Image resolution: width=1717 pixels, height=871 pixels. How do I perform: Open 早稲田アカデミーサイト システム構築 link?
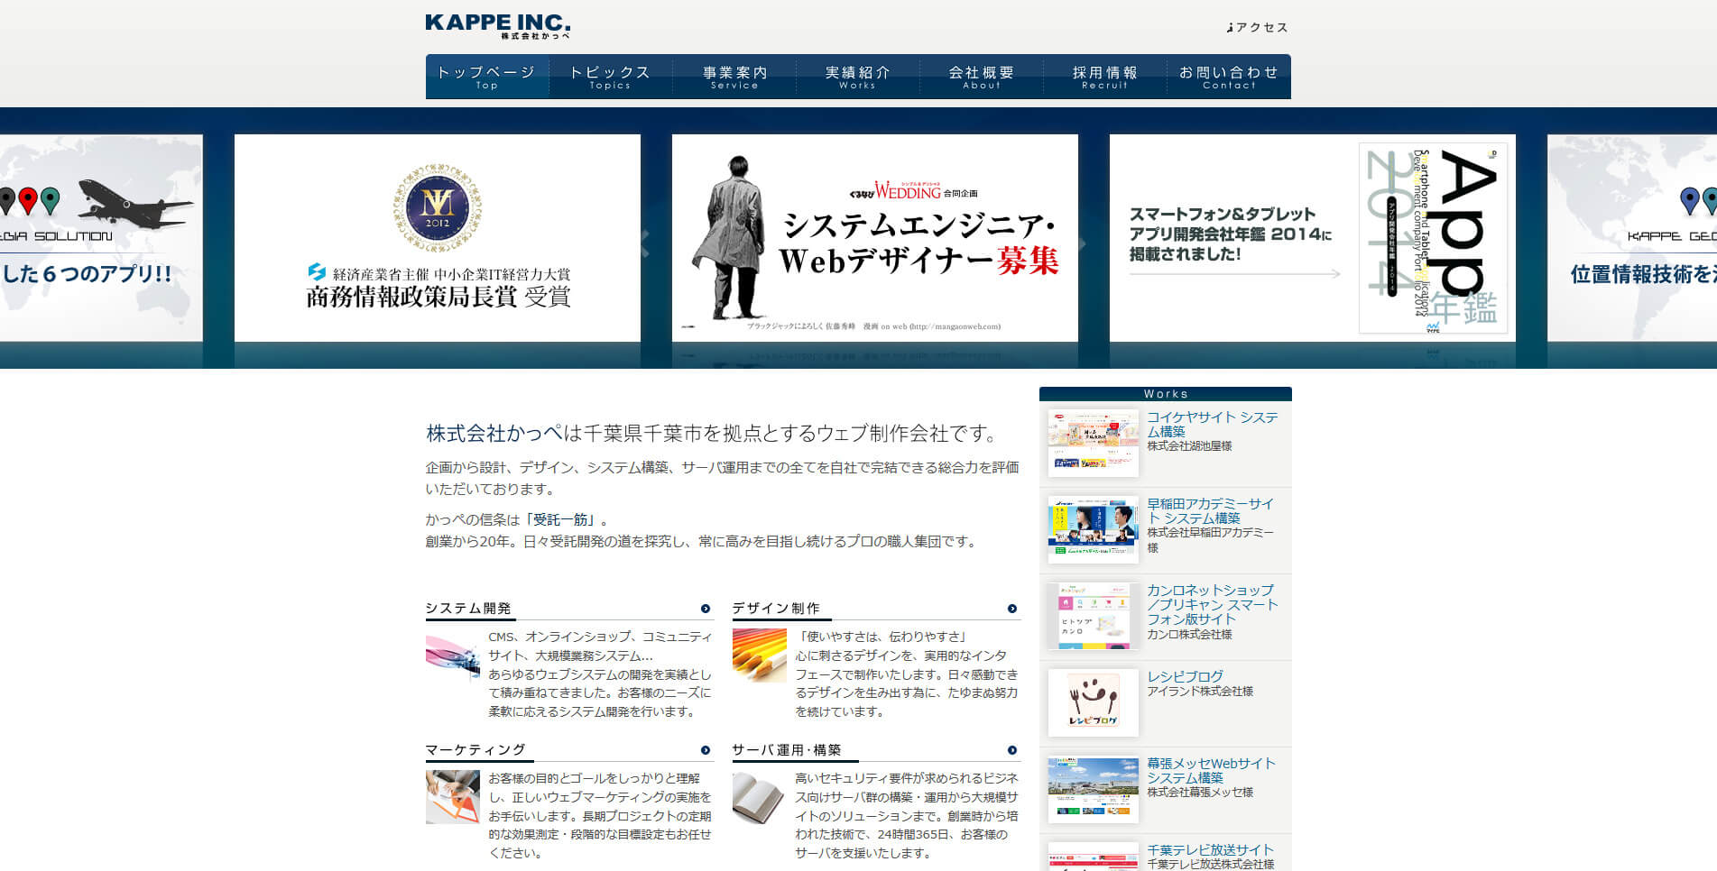(x=1211, y=511)
